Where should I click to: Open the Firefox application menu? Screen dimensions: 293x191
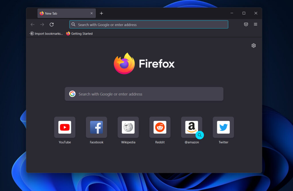[x=256, y=24]
